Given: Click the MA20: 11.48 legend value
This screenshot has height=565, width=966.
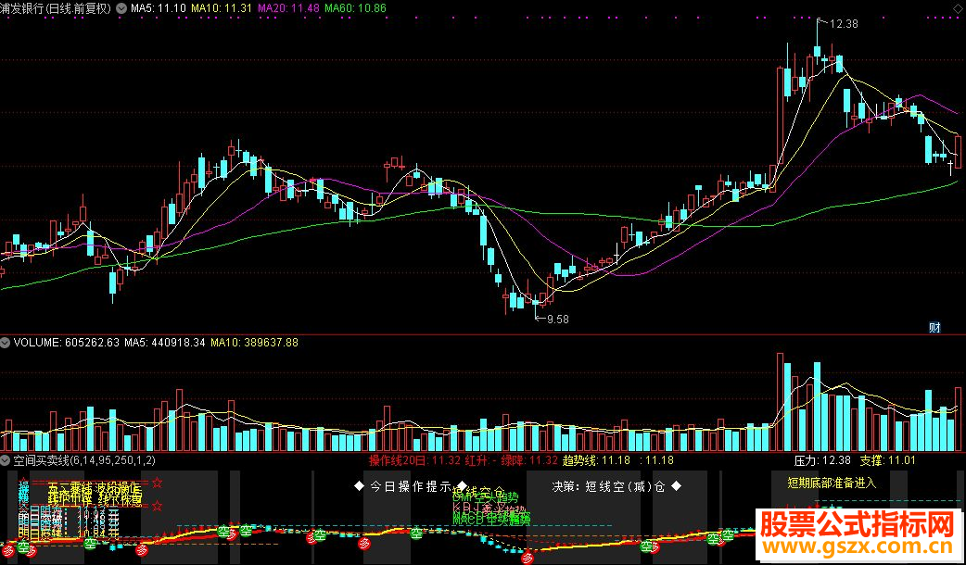Looking at the screenshot, I should [288, 8].
